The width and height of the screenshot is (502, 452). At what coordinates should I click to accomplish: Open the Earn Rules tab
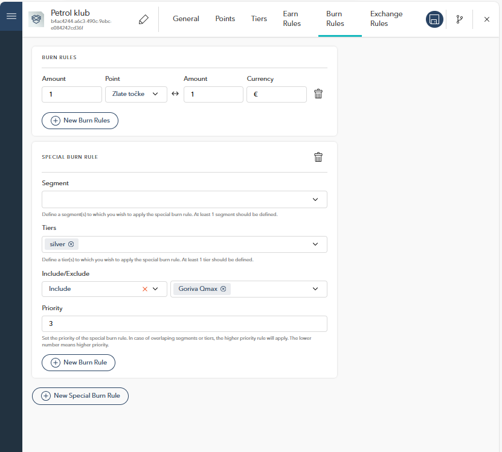click(x=292, y=19)
